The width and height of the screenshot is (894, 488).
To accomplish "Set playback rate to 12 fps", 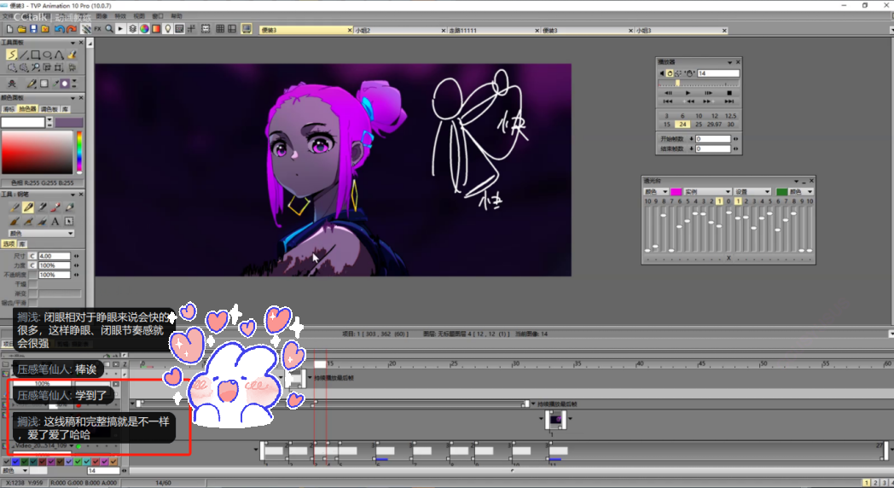I will click(714, 116).
